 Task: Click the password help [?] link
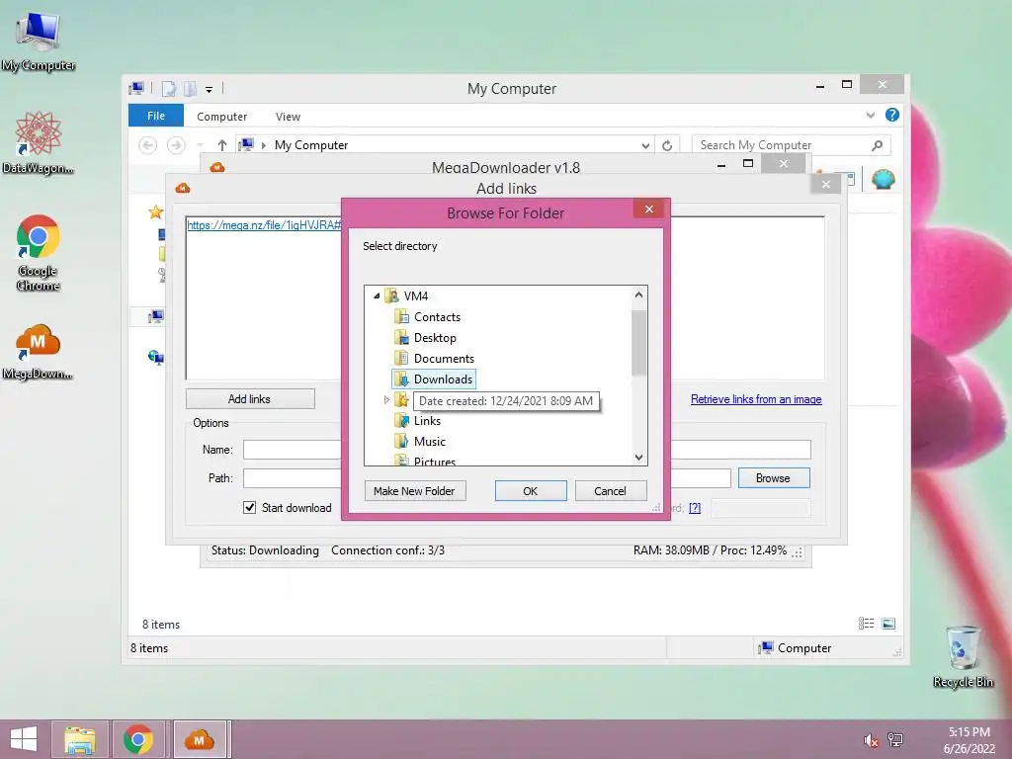point(695,508)
